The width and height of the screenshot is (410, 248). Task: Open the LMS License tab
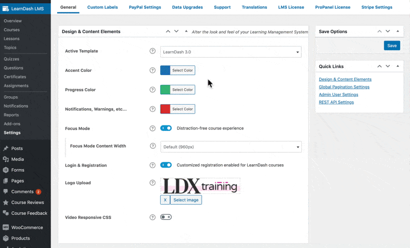[x=291, y=7]
